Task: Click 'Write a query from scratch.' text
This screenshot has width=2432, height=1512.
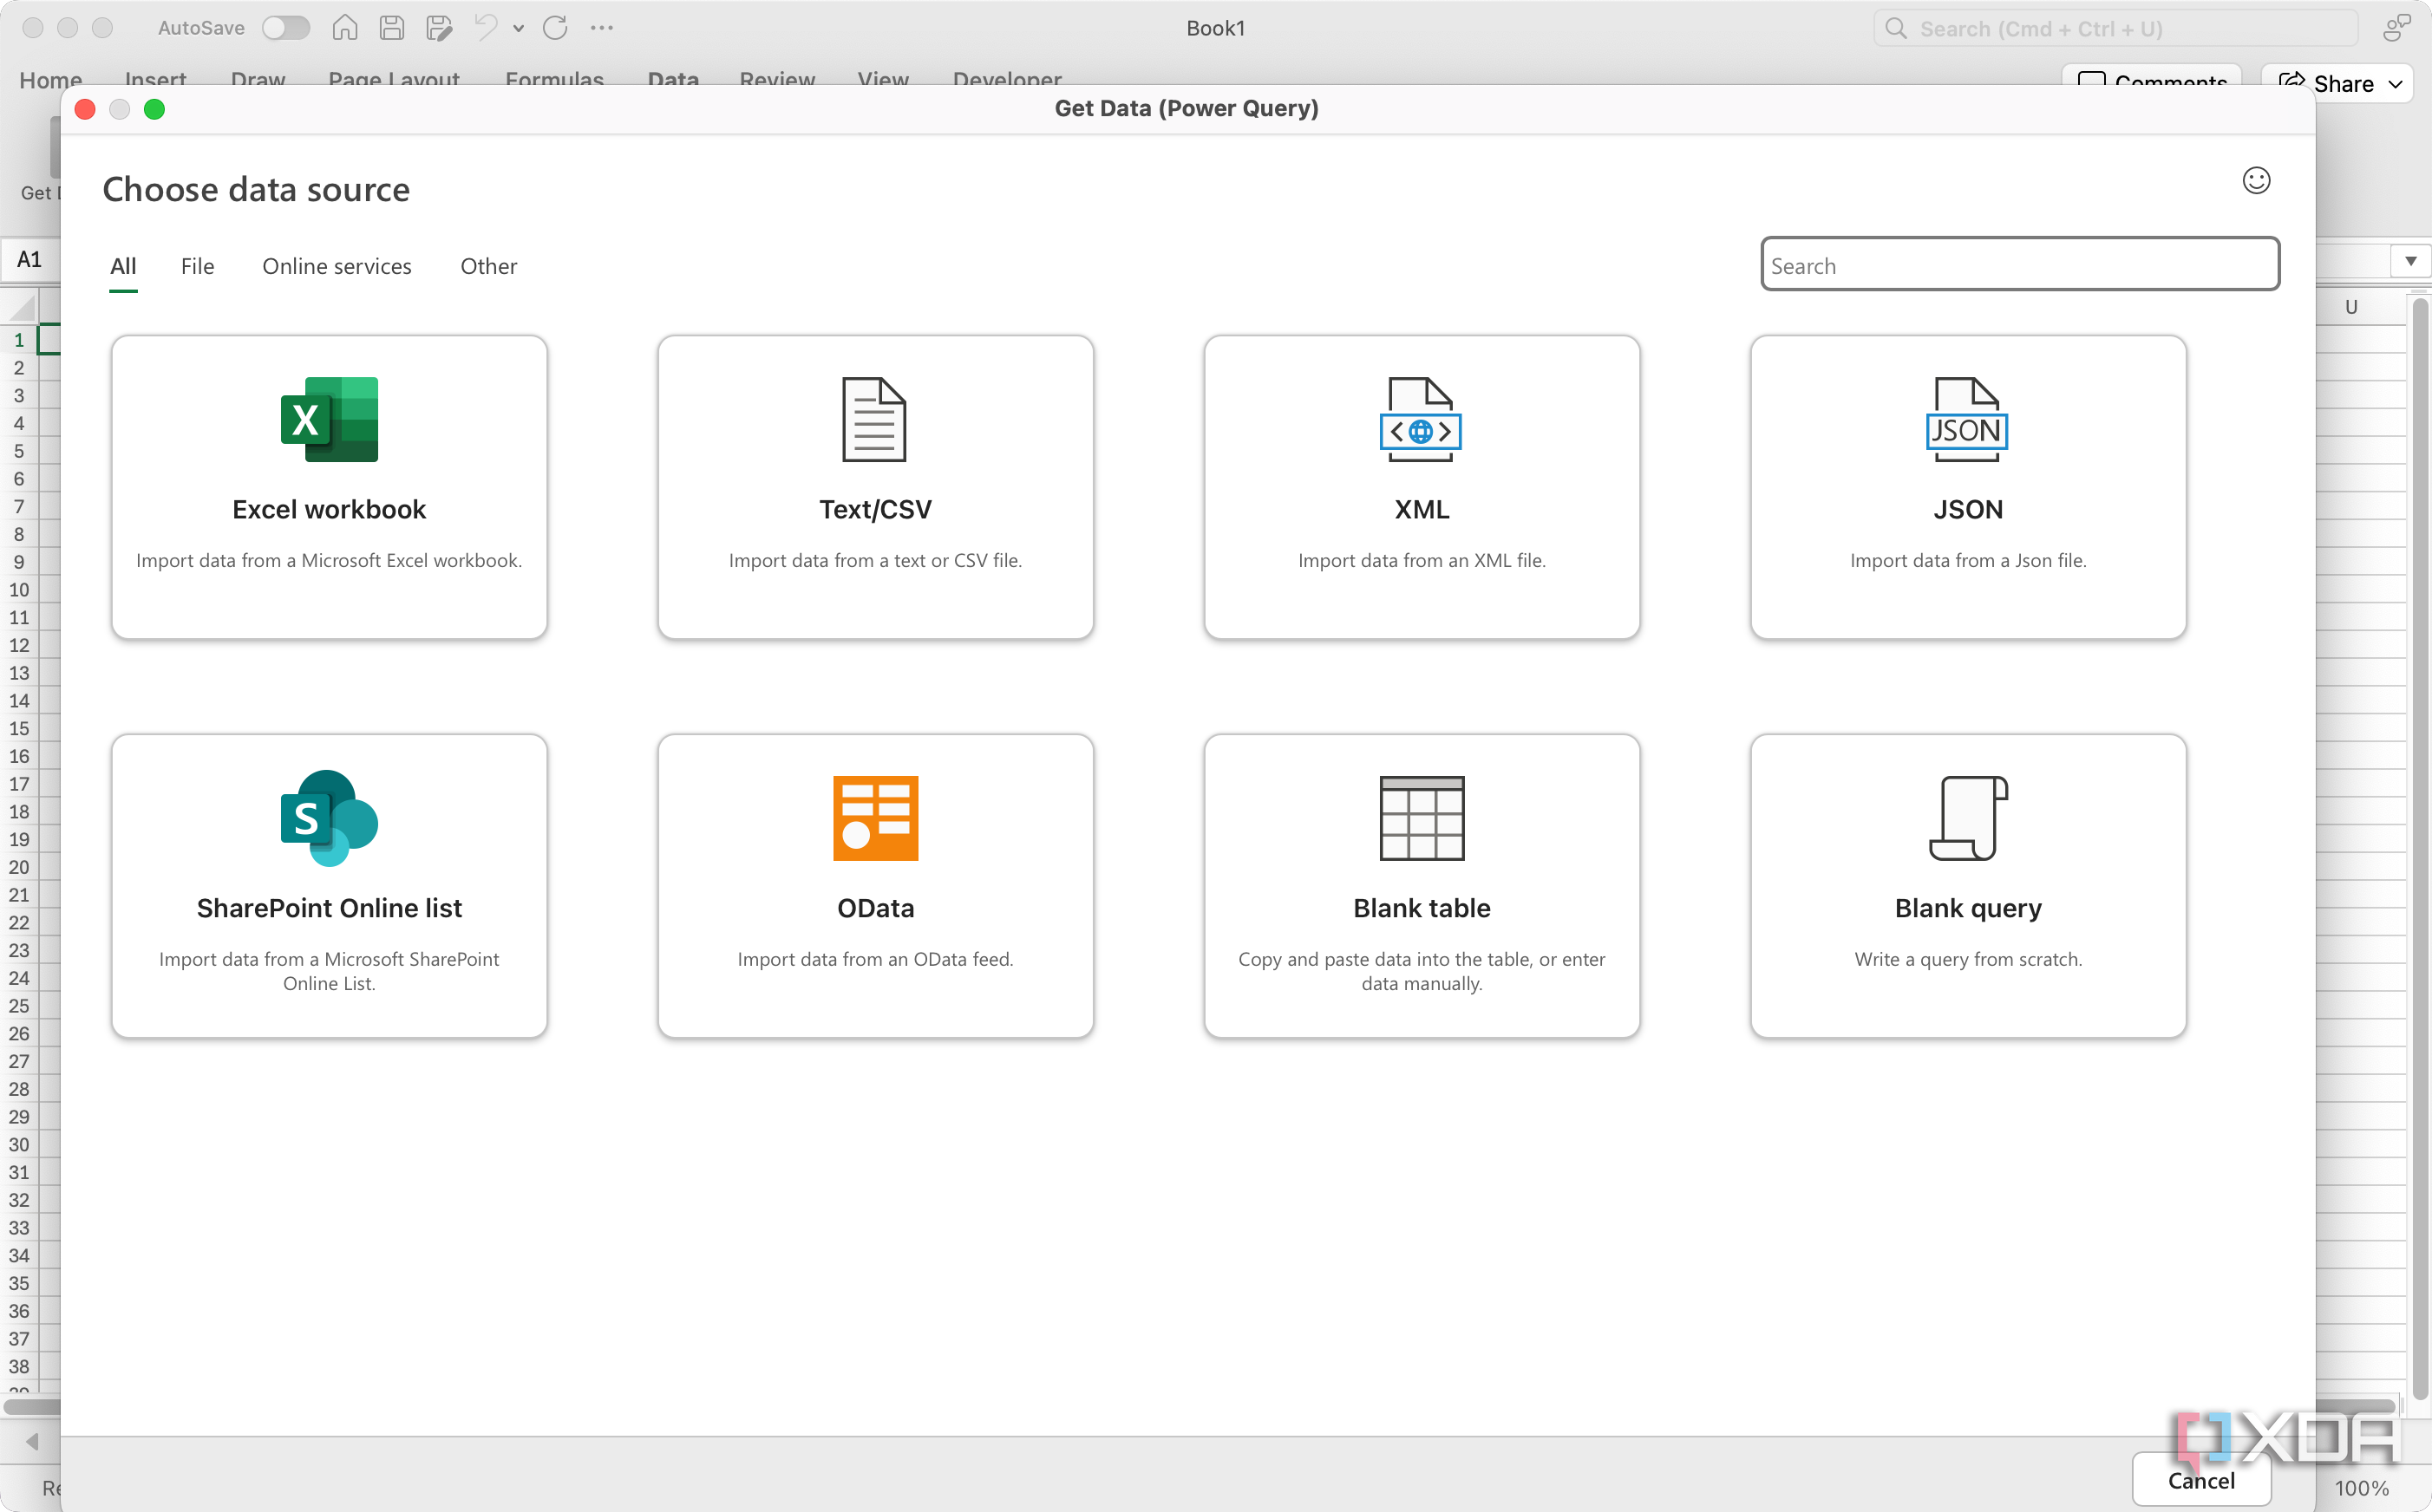Action: point(1968,960)
